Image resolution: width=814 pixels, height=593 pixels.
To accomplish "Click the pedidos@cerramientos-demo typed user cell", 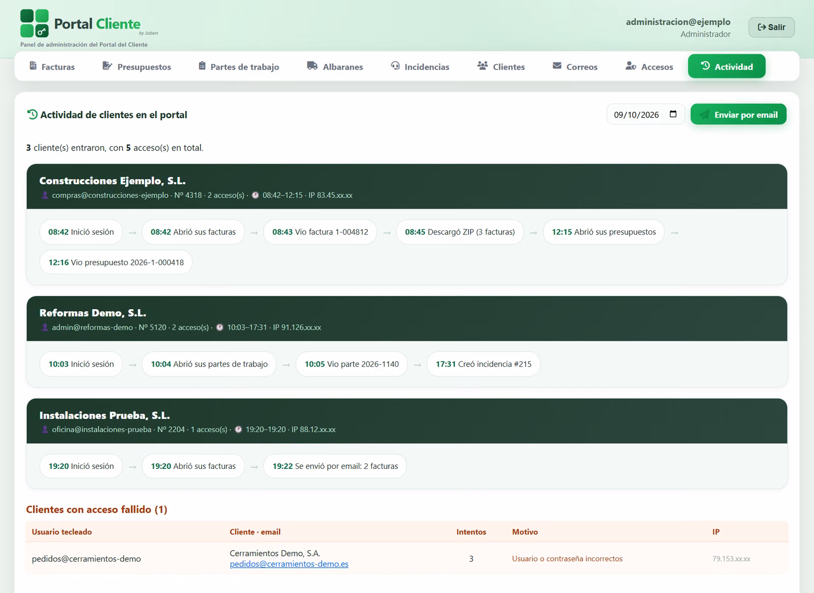I will click(x=86, y=559).
